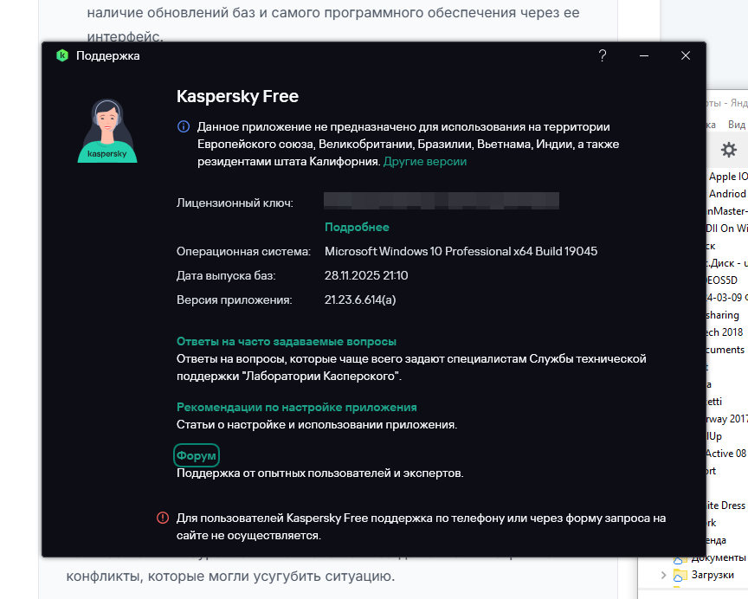Viewport: 748px width, 599px height.
Task: Select the Documents item in the list
Action: [725, 350]
